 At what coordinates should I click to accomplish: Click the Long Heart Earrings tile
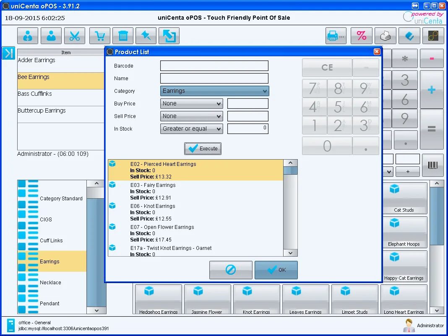click(x=404, y=299)
